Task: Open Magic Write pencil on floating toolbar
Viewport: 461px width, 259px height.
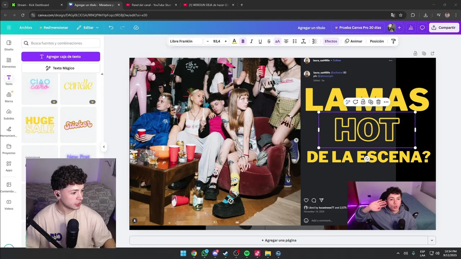Action: [x=348, y=102]
